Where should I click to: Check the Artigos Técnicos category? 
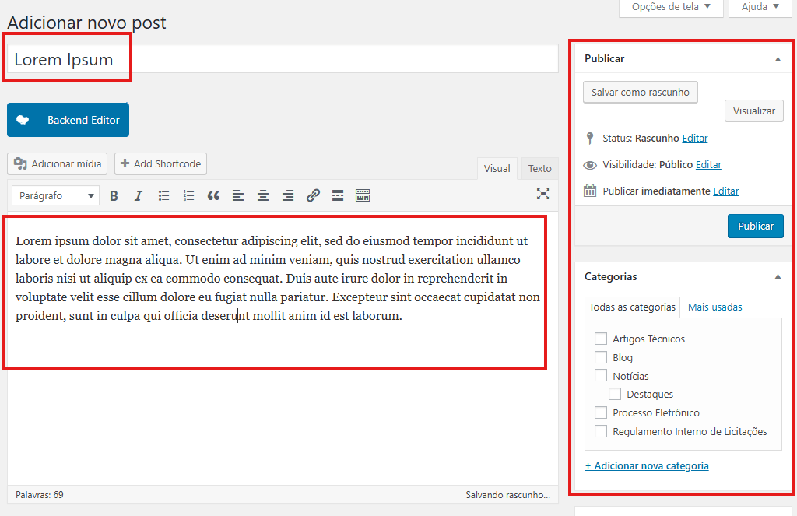pos(601,339)
